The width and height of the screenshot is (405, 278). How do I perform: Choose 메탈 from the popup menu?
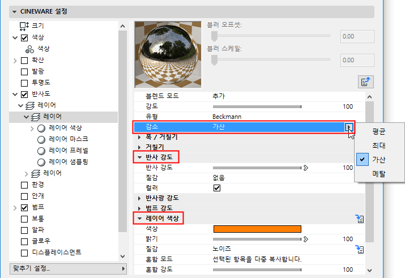pyautogui.click(x=379, y=173)
